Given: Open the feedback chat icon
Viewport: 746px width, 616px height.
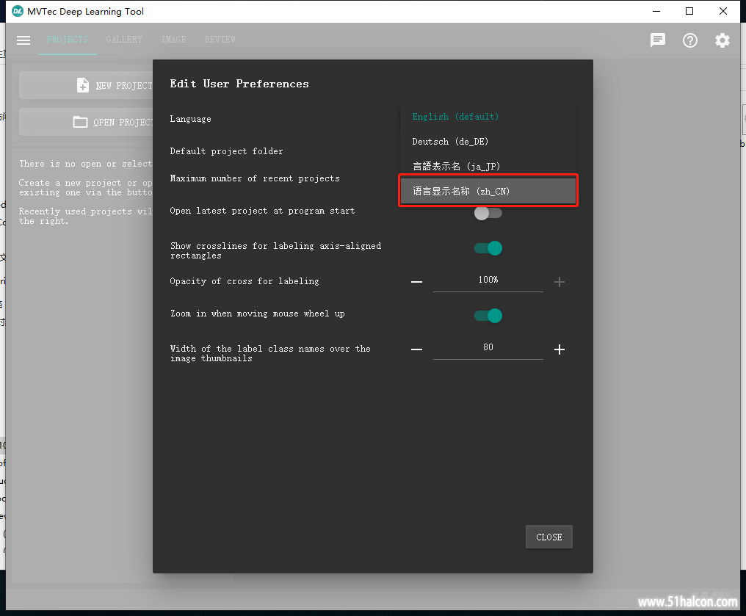Looking at the screenshot, I should [x=657, y=40].
